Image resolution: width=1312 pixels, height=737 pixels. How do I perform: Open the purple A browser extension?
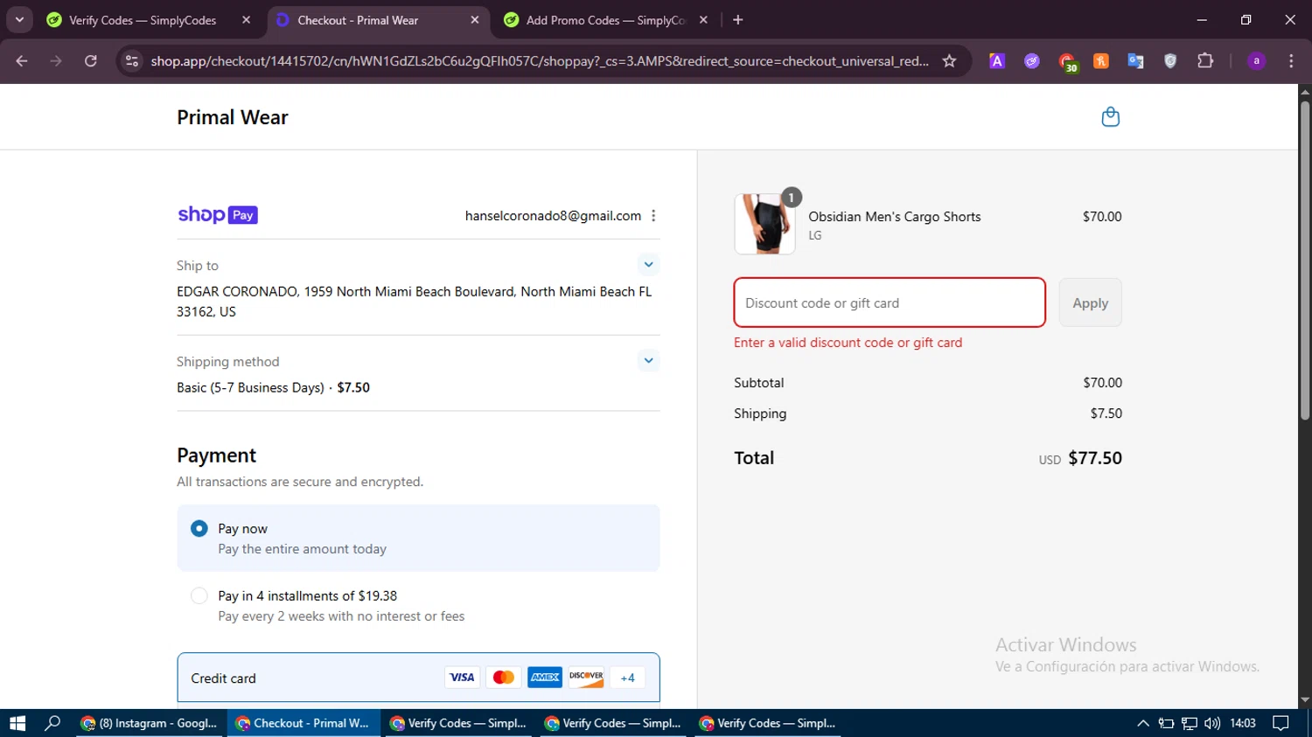[997, 61]
